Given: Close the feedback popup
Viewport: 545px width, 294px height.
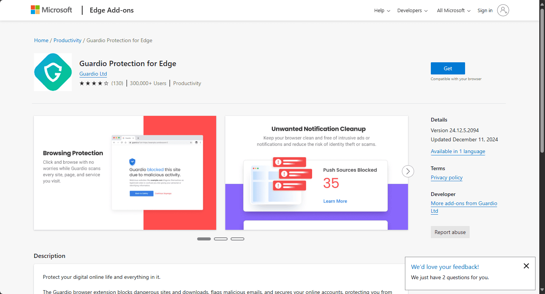Looking at the screenshot, I should click(x=526, y=266).
